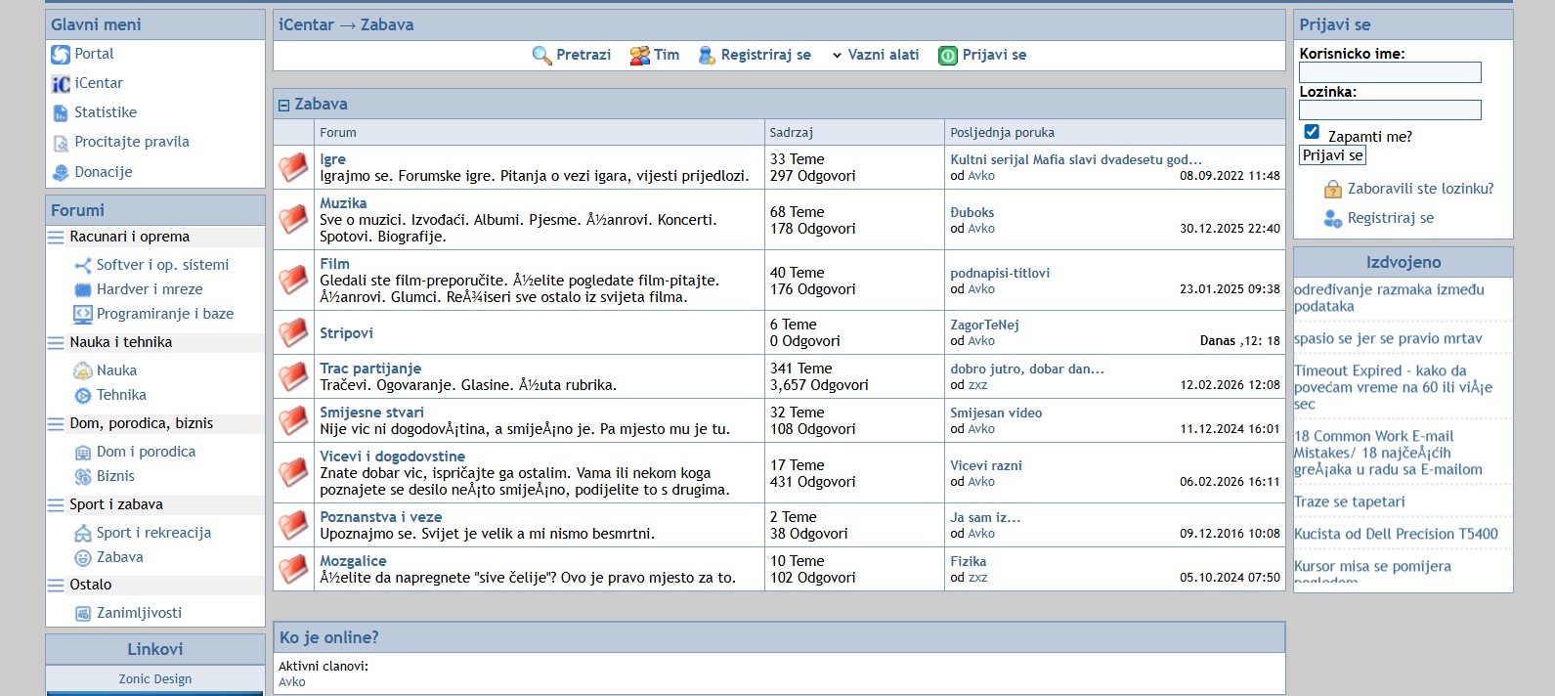Open Procitajte pravila from main menu

coord(131,142)
